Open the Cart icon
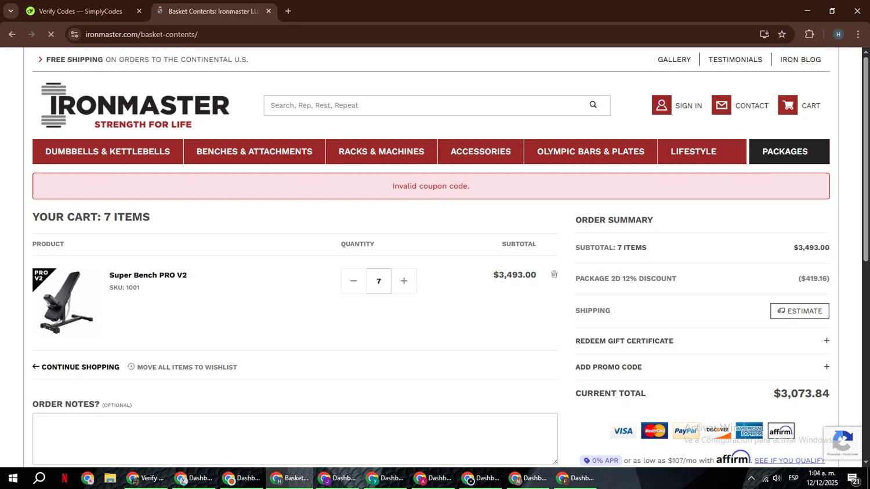Screen dimensions: 870x489 tap(788, 105)
